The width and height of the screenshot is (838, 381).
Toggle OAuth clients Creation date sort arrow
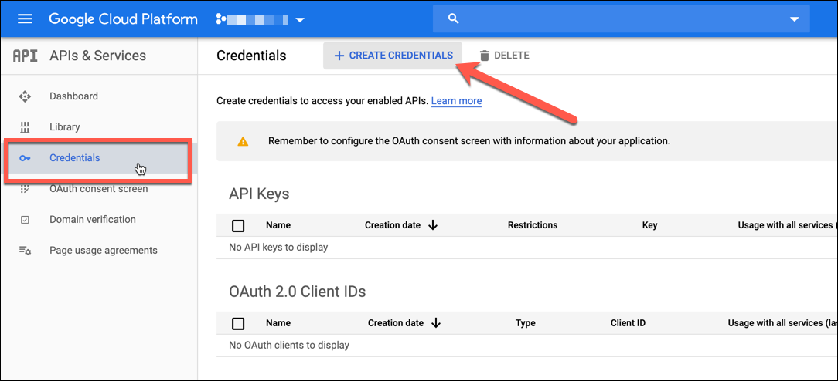coord(436,323)
